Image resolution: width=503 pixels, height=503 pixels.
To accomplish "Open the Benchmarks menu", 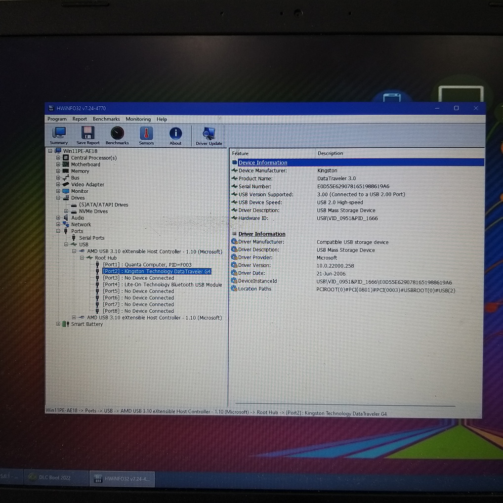I will pos(106,119).
